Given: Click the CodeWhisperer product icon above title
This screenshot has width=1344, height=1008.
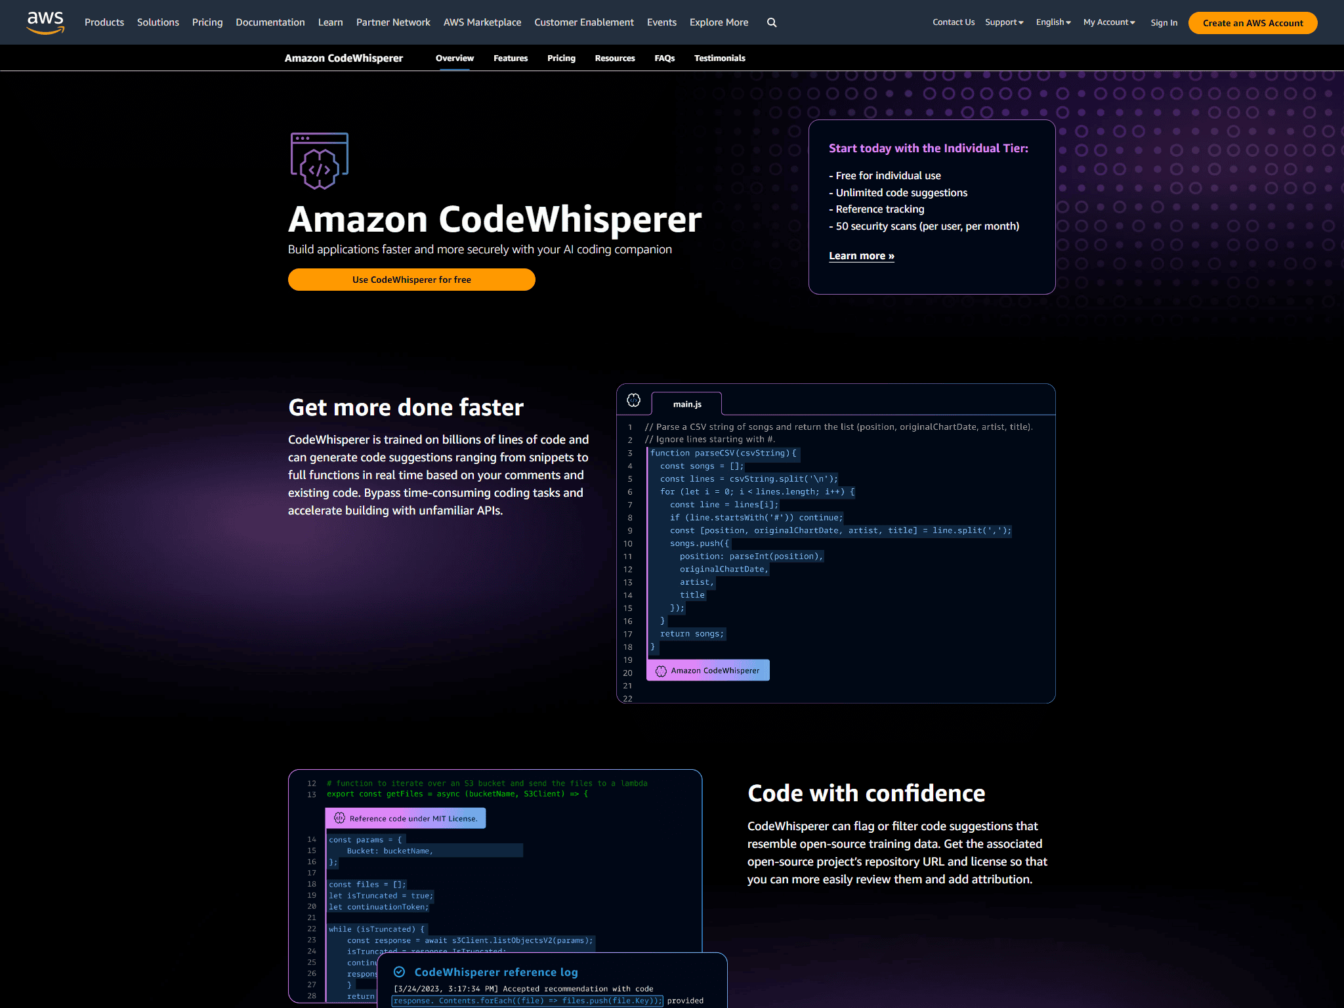Looking at the screenshot, I should click(320, 161).
